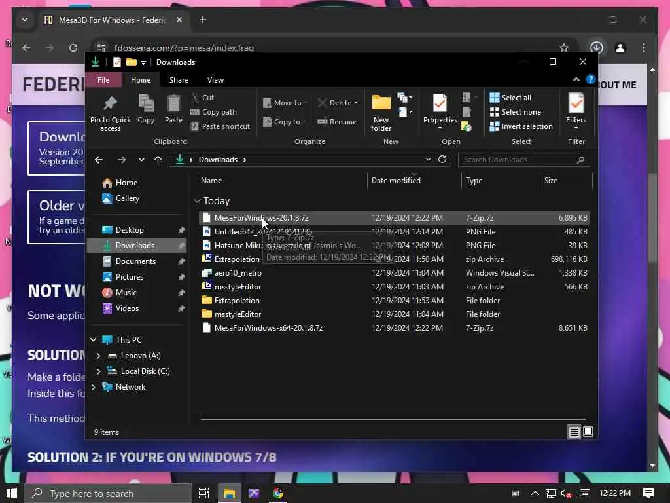Click Paste shortcut in ribbon
Image resolution: width=670 pixels, height=503 pixels.
(x=220, y=126)
